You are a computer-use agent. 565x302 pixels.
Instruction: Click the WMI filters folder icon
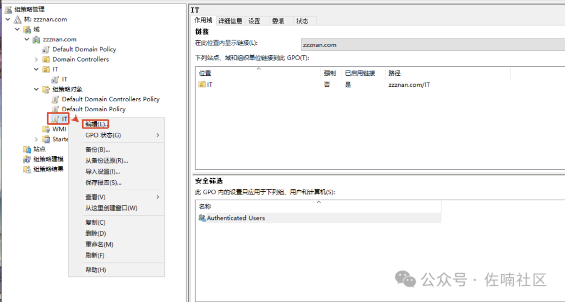tap(46, 129)
